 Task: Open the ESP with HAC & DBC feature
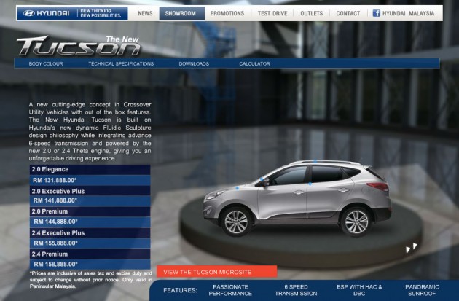pyautogui.click(x=359, y=290)
